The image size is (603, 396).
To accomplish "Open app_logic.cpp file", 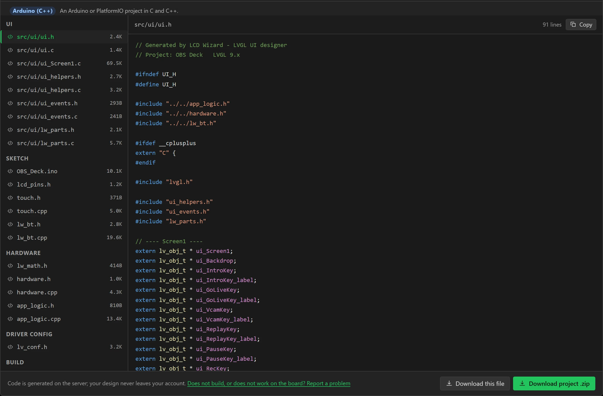I will (x=65, y=319).
